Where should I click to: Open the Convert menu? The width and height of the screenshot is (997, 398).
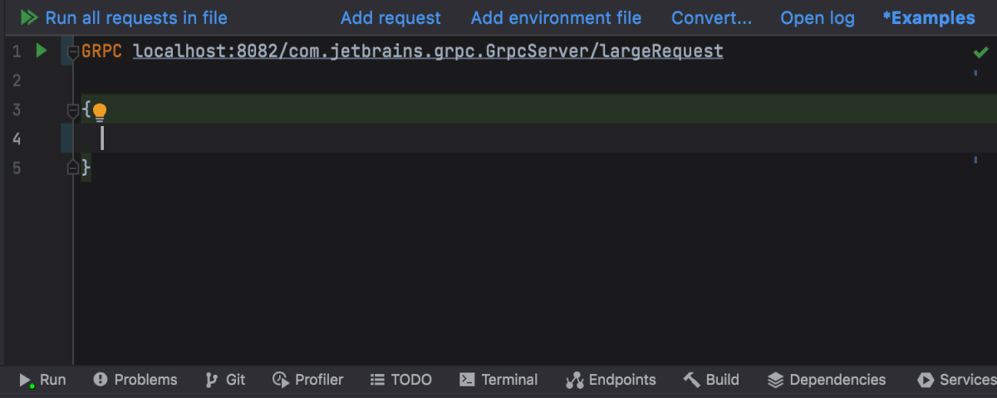click(x=711, y=17)
